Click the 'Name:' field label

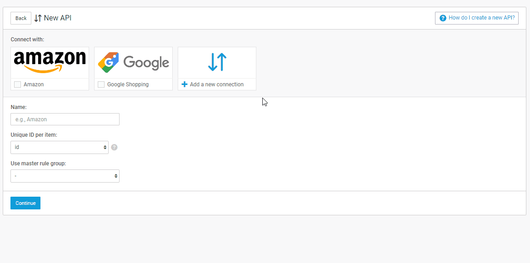point(19,107)
